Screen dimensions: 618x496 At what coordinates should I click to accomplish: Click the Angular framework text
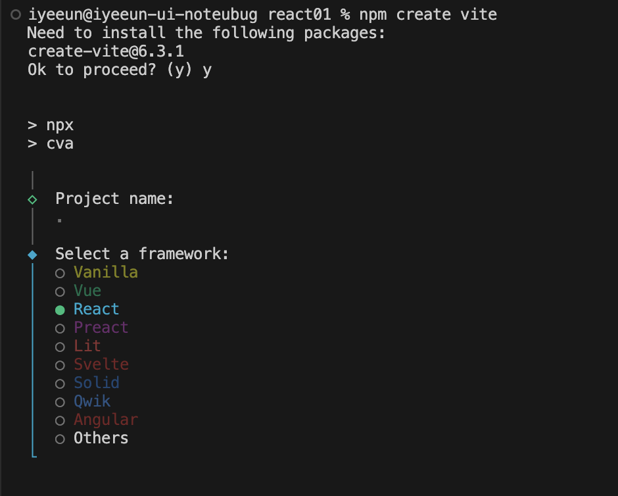106,420
